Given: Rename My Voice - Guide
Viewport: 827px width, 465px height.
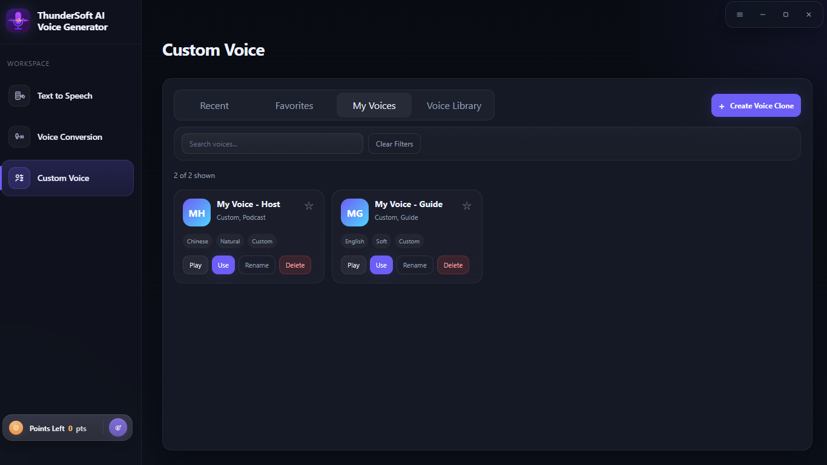Looking at the screenshot, I should pos(415,265).
